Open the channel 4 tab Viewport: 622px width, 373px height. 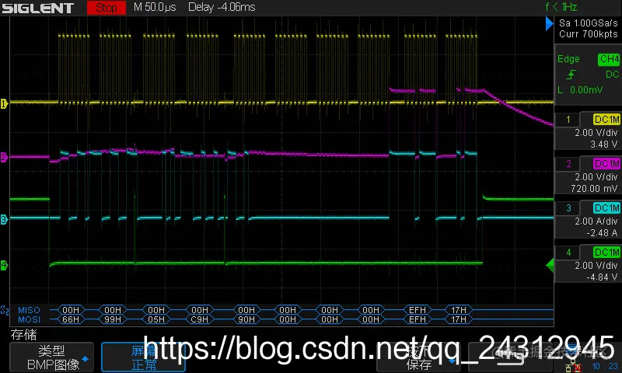[568, 253]
